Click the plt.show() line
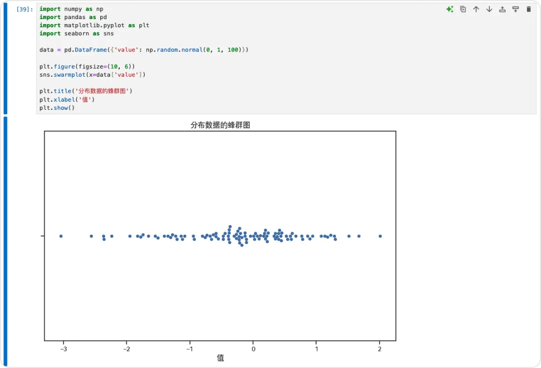541x368 pixels. [x=57, y=108]
